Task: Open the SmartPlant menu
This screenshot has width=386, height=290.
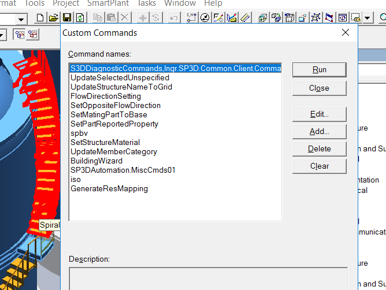Action: [x=108, y=3]
